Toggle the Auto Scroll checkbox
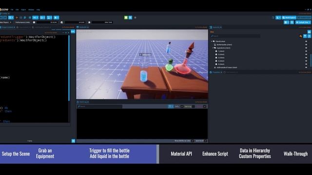 [205, 141]
